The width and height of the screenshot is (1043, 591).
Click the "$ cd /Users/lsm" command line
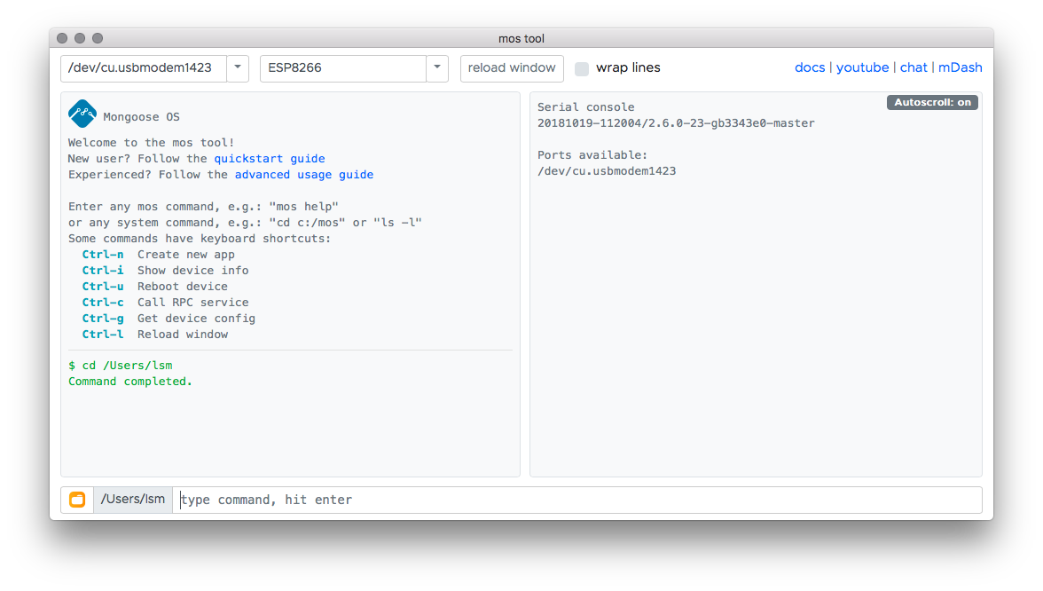tap(121, 366)
